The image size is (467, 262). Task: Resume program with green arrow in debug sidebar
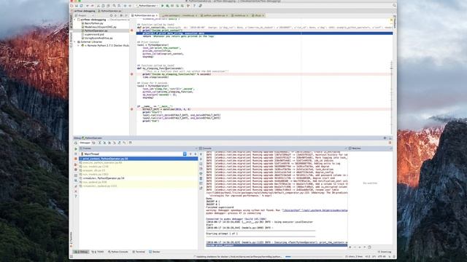coord(76,148)
